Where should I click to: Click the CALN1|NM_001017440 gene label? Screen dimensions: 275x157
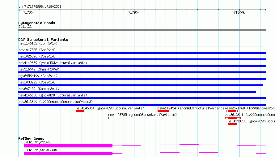(40, 150)
